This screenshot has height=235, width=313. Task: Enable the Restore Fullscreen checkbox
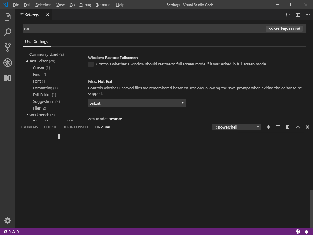90,64
